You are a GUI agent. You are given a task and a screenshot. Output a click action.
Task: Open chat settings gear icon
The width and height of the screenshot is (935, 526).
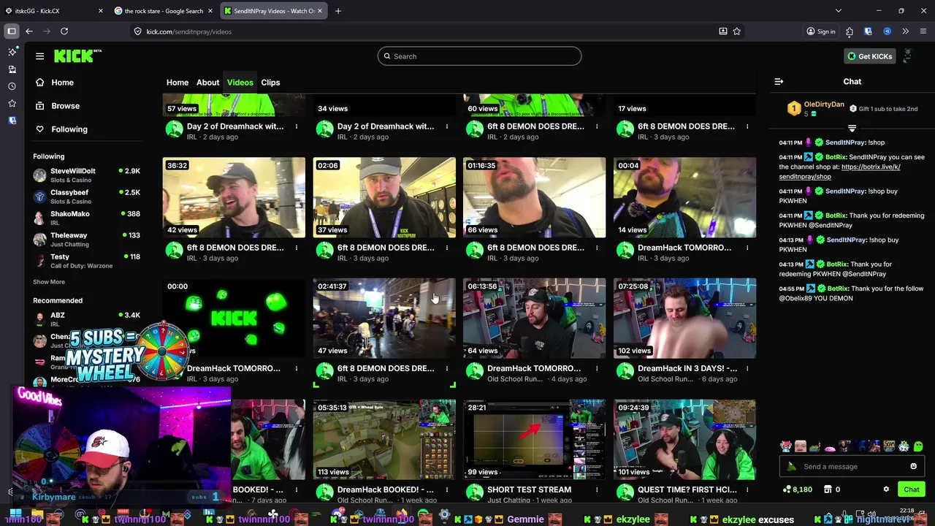[x=886, y=489]
